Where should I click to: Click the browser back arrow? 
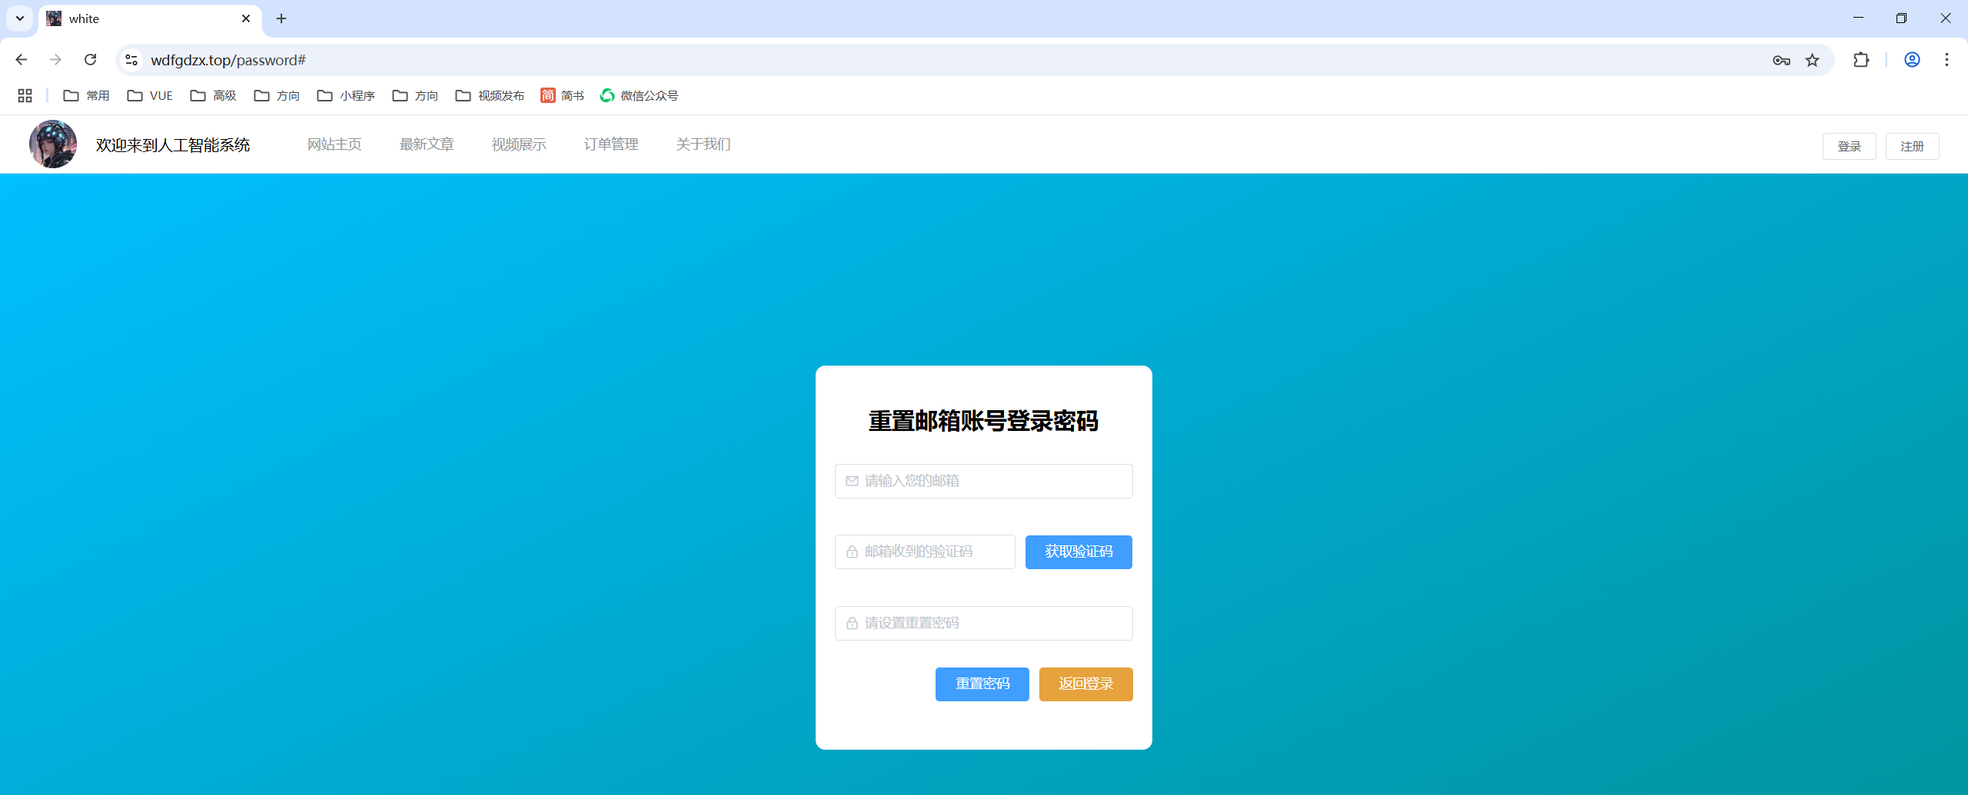[21, 60]
